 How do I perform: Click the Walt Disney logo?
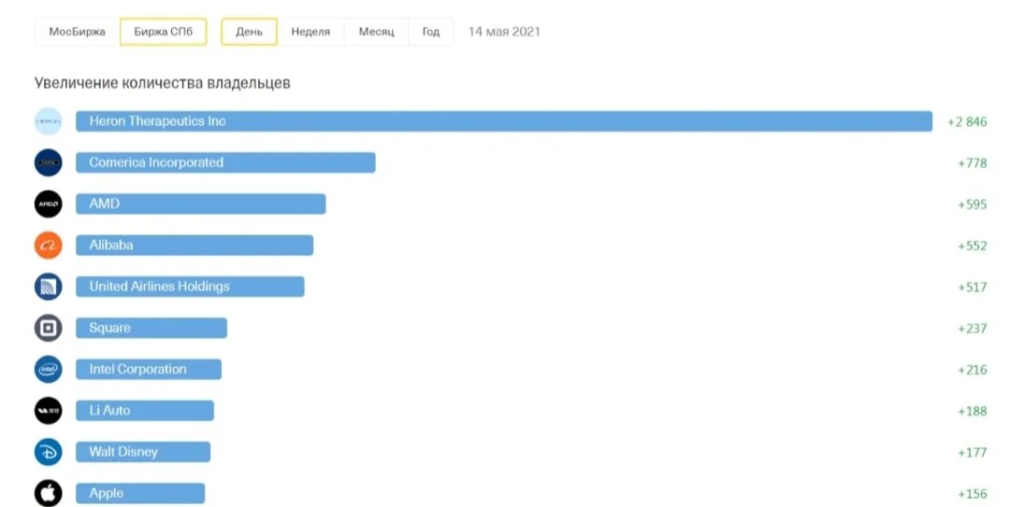click(49, 452)
